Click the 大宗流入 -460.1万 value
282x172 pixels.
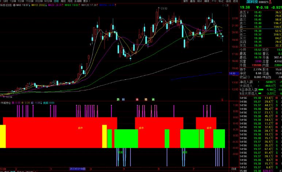pyautogui.click(x=270, y=86)
